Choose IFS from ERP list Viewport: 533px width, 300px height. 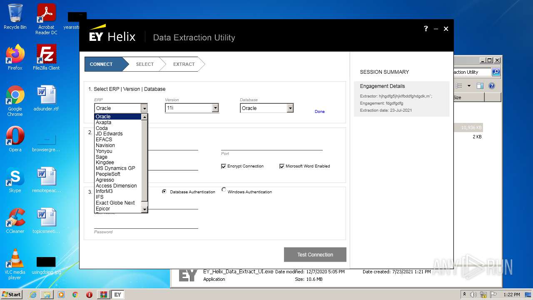point(118,197)
